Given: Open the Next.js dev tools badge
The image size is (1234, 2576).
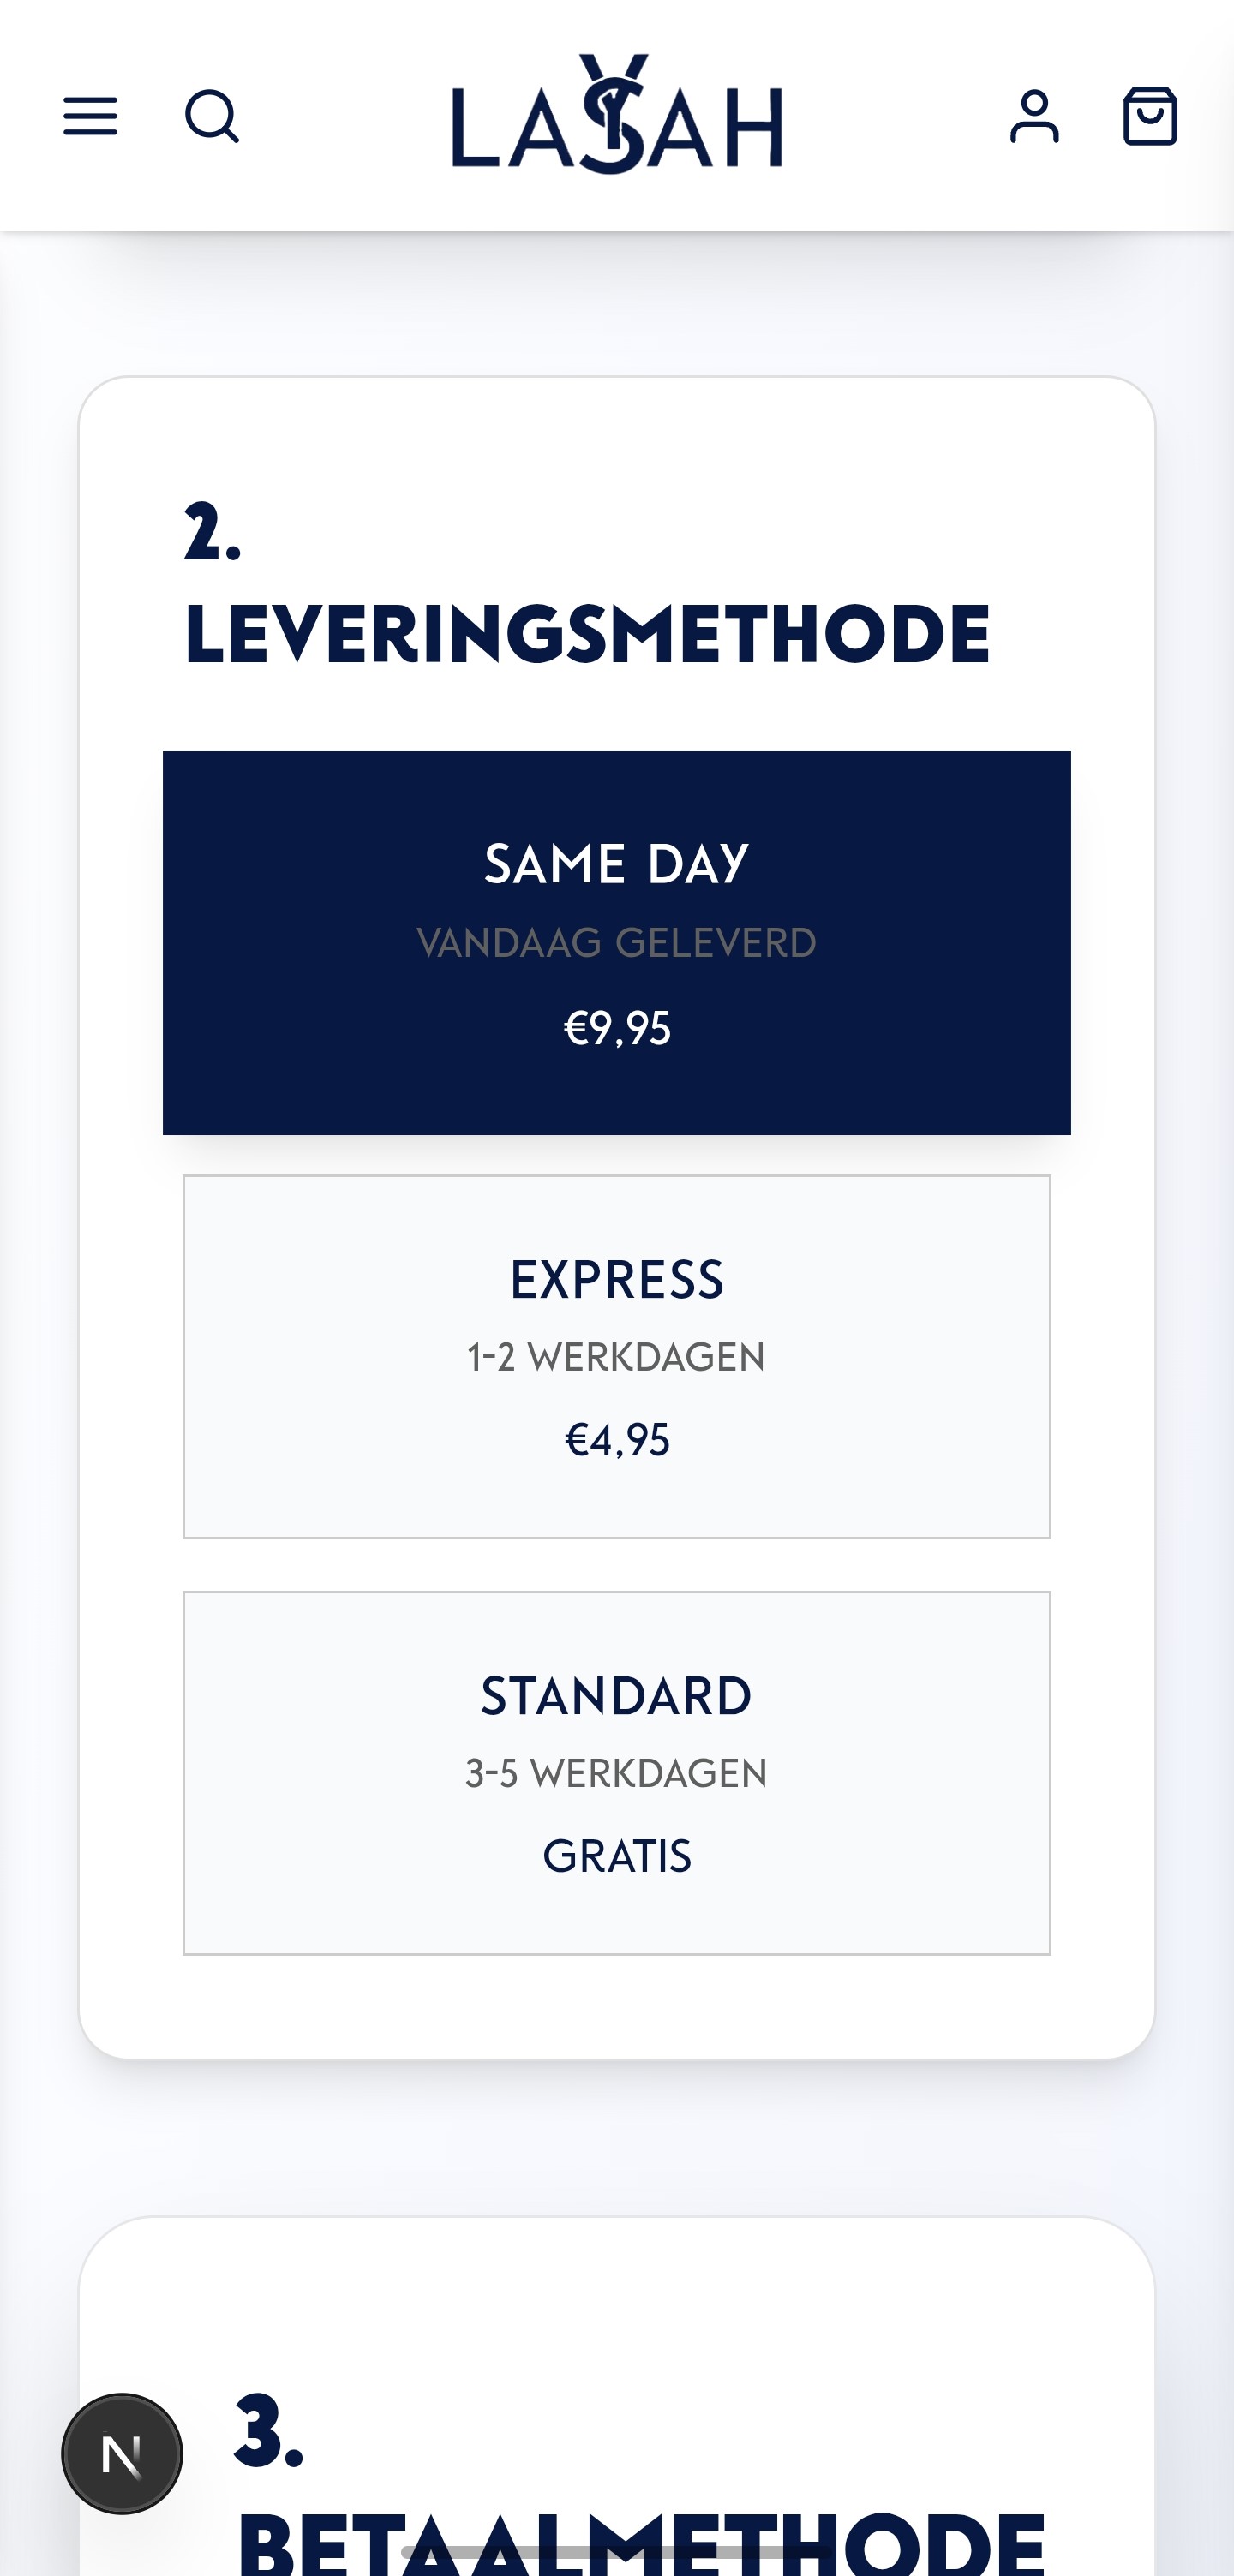Looking at the screenshot, I should (122, 2453).
